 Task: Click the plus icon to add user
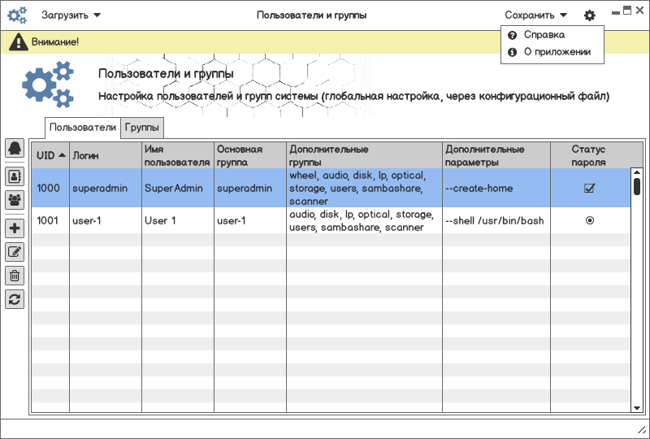[15, 228]
